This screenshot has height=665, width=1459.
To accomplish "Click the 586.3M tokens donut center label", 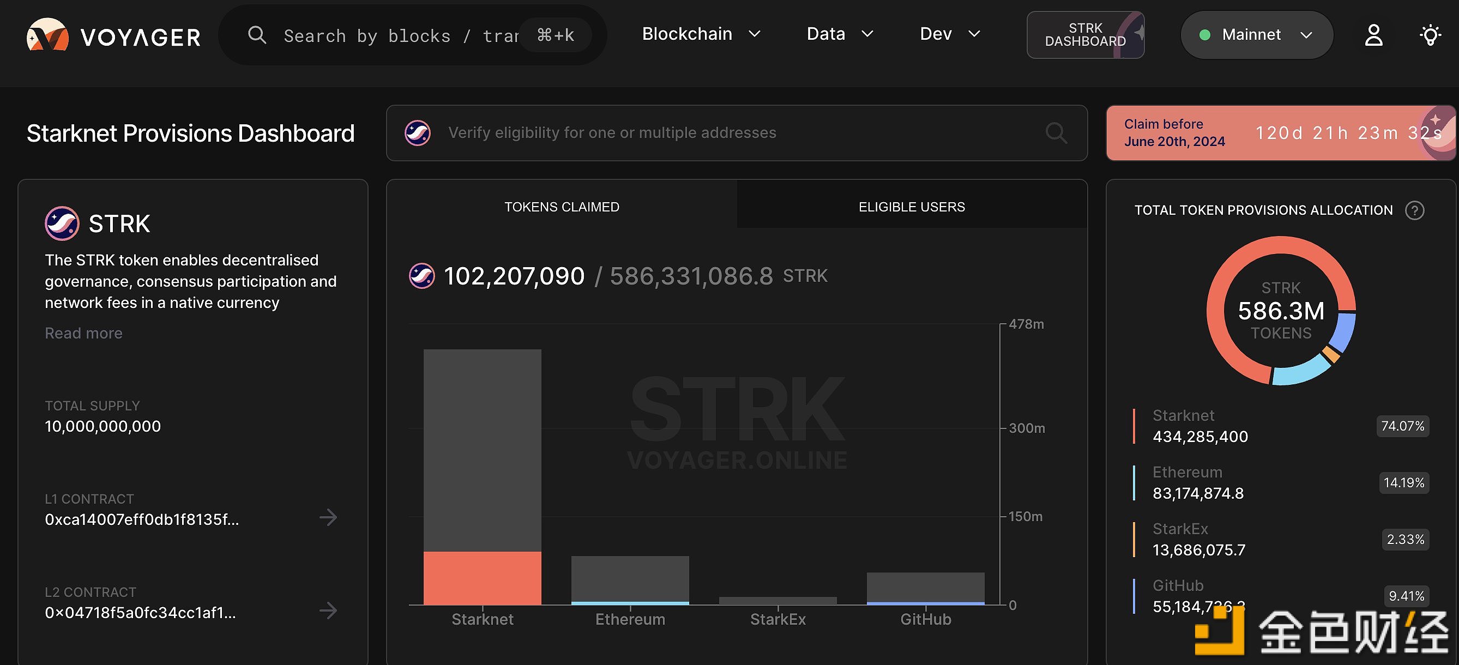I will (x=1281, y=310).
